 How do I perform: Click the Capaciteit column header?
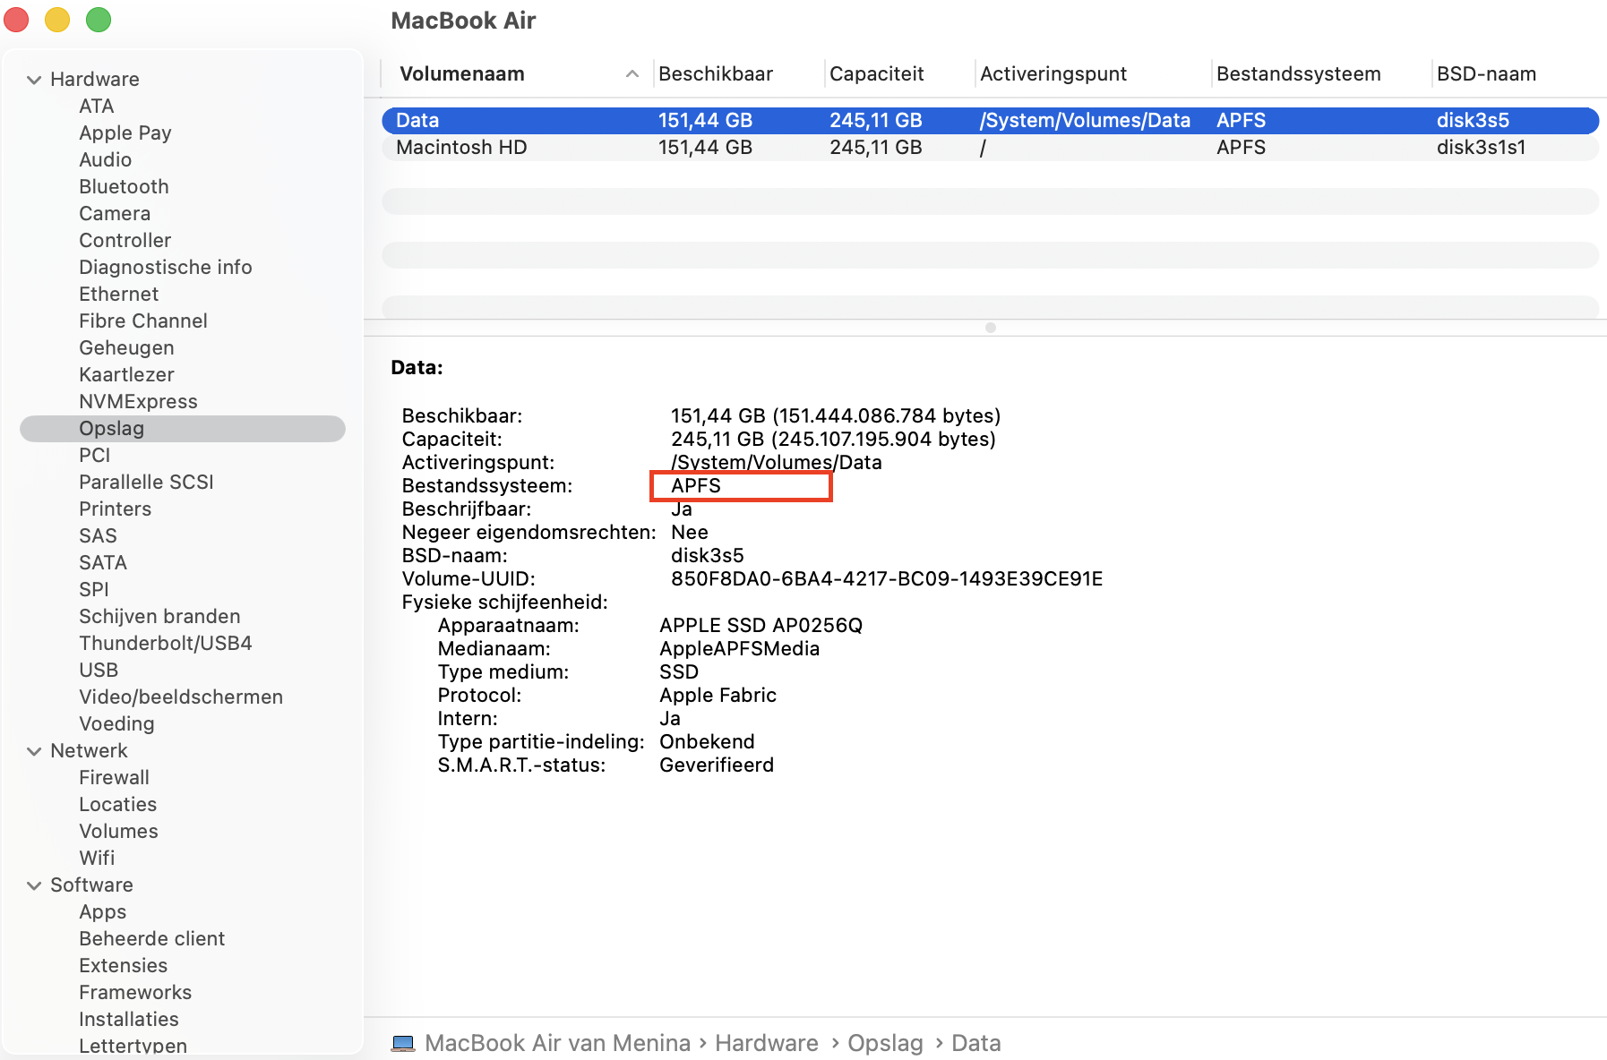tap(876, 73)
